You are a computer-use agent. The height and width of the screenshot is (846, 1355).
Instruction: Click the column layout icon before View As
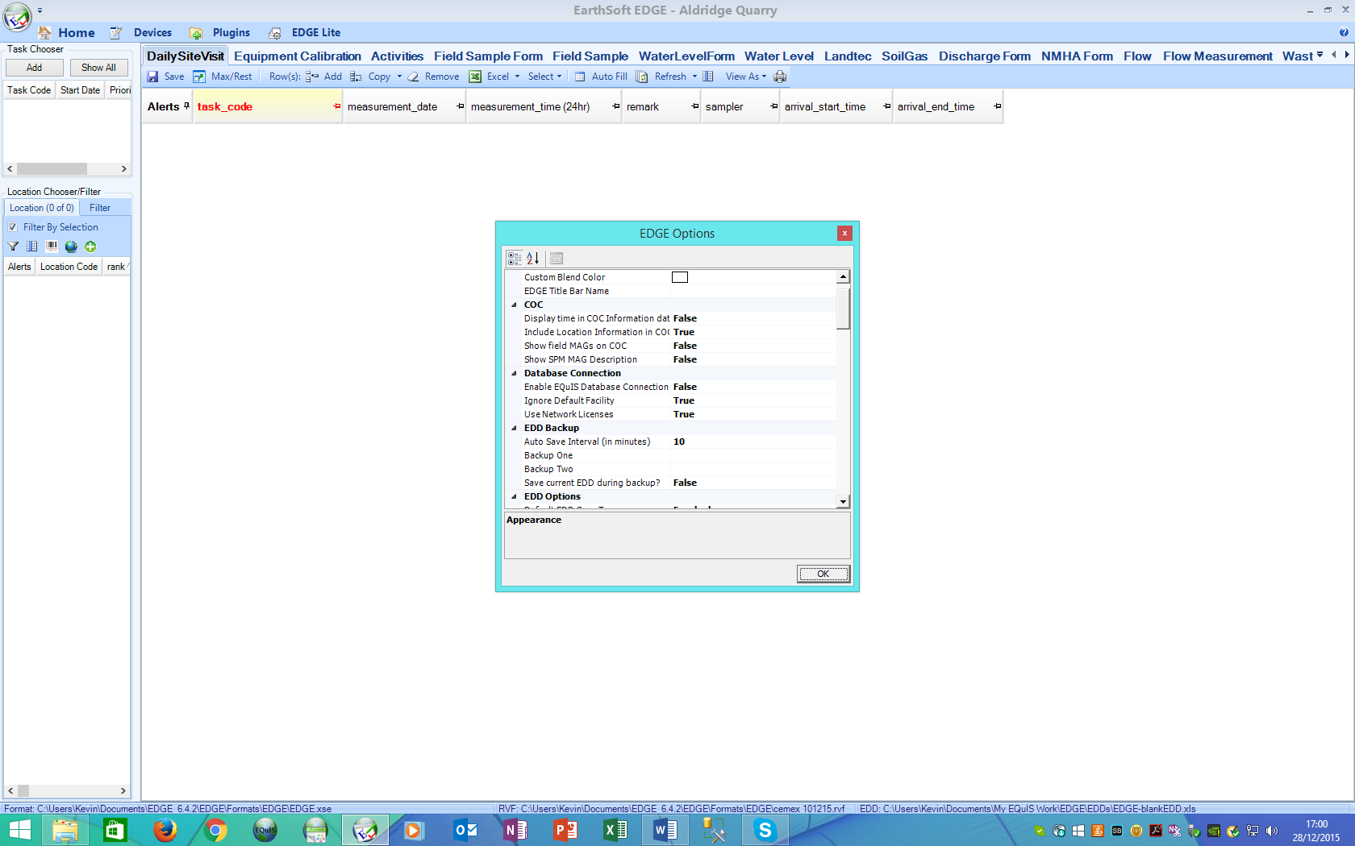pos(708,77)
